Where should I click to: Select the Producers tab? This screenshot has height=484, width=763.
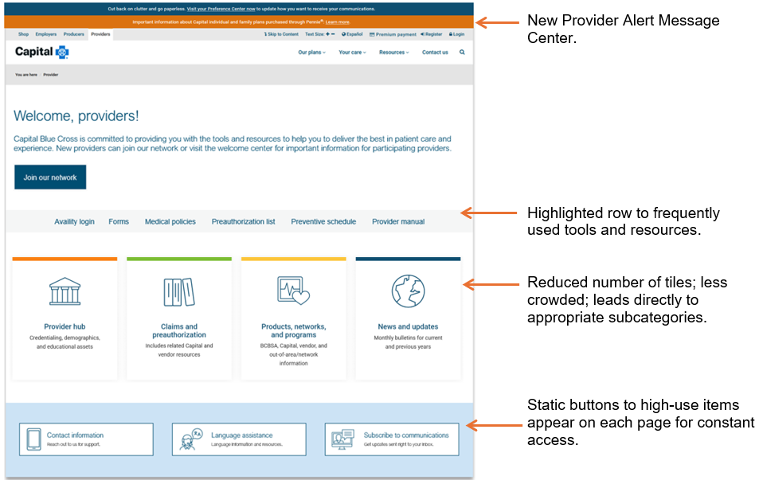tap(72, 34)
